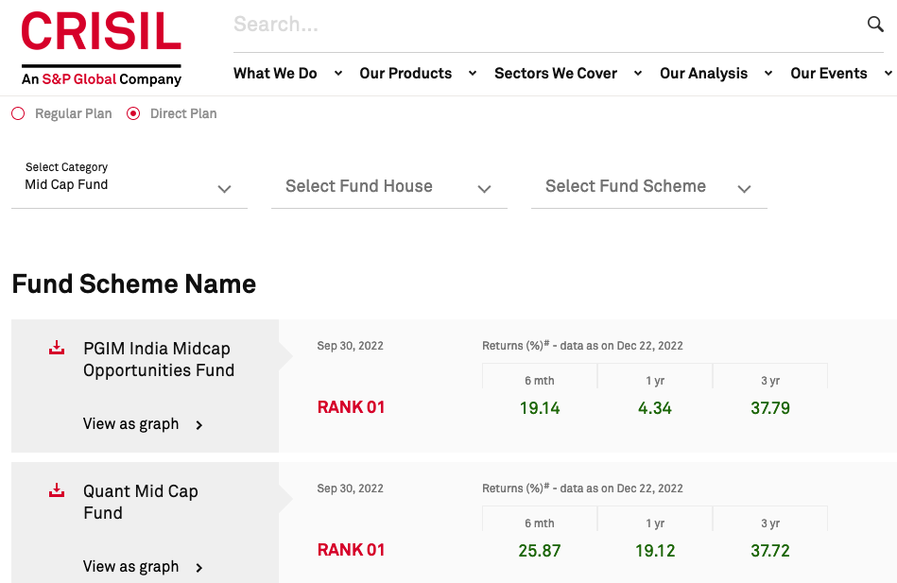Click RANK 01 in Quant Mid Cap row
The width and height of the screenshot is (897, 583).
[351, 550]
